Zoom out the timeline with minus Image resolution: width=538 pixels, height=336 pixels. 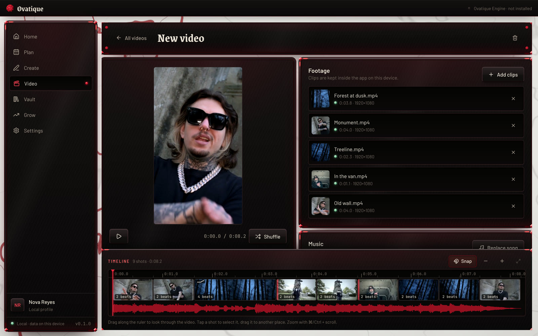click(486, 261)
